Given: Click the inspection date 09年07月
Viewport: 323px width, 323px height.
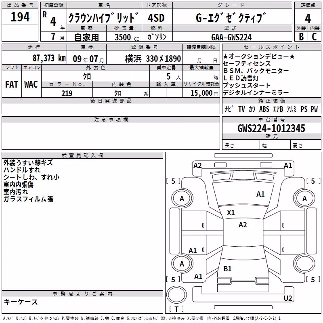Looking at the screenshot, I should pyautogui.click(x=88, y=59).
